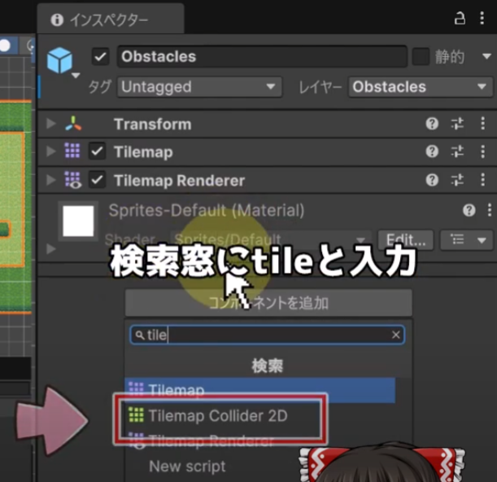Clear the component search field
497x482 pixels.
tap(395, 335)
